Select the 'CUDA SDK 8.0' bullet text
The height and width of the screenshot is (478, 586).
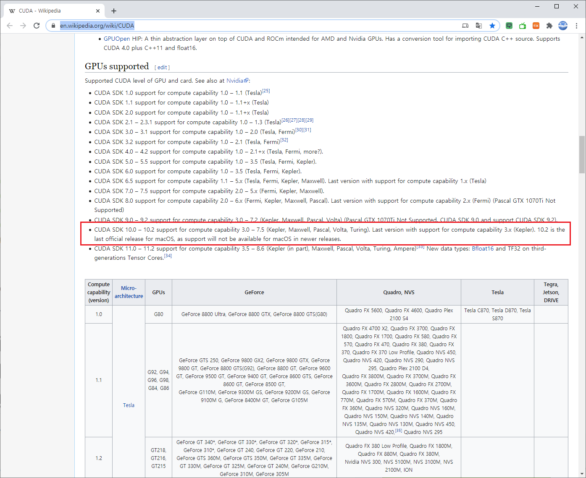(325, 205)
